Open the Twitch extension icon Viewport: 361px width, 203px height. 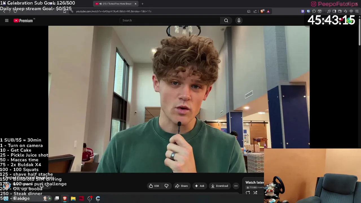point(303,11)
